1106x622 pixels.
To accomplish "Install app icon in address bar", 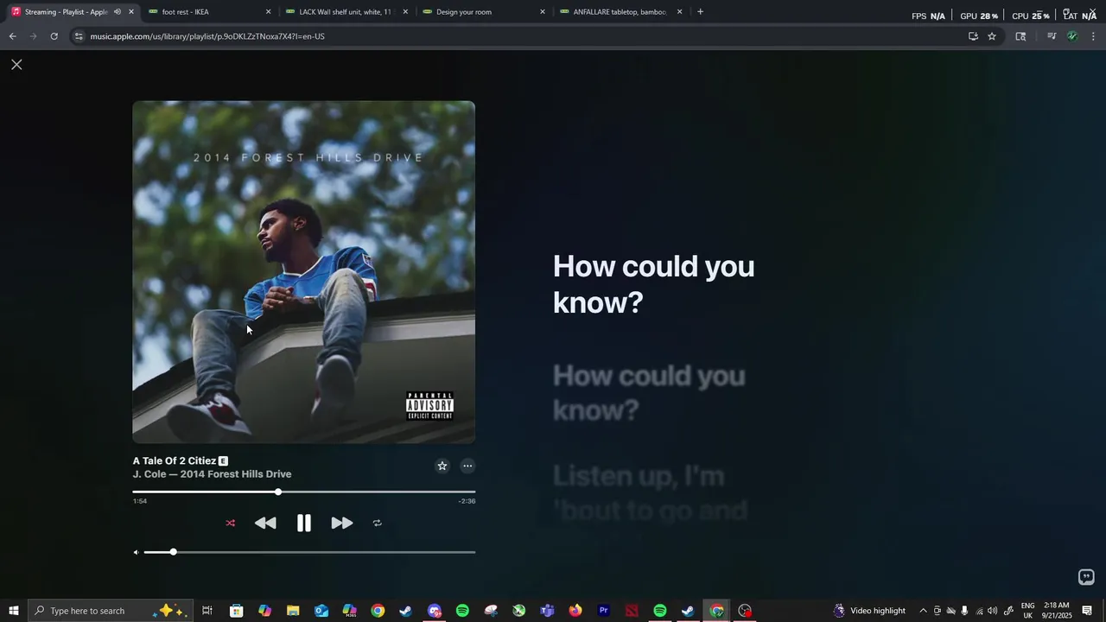I will click(973, 36).
